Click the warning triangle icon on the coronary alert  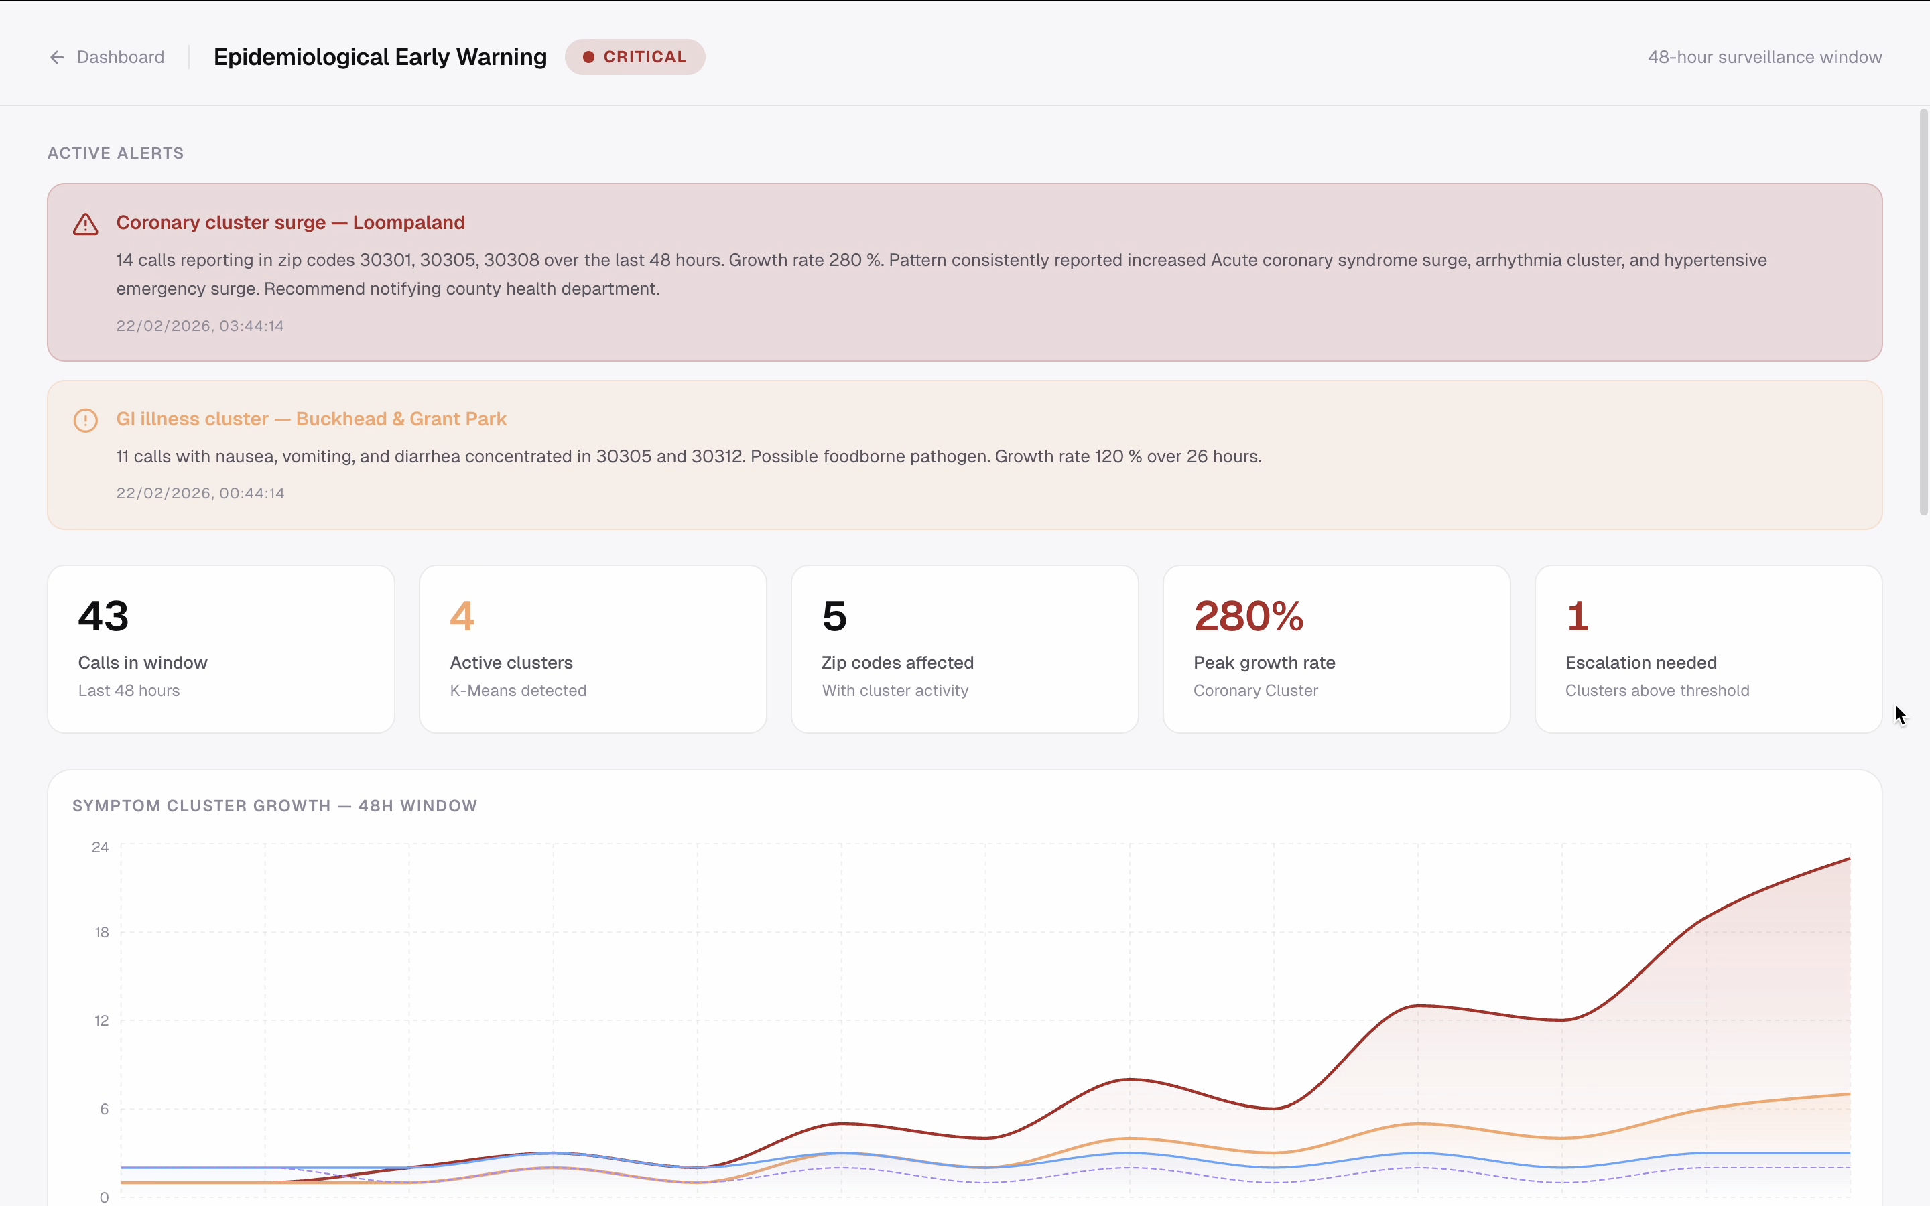(x=85, y=225)
